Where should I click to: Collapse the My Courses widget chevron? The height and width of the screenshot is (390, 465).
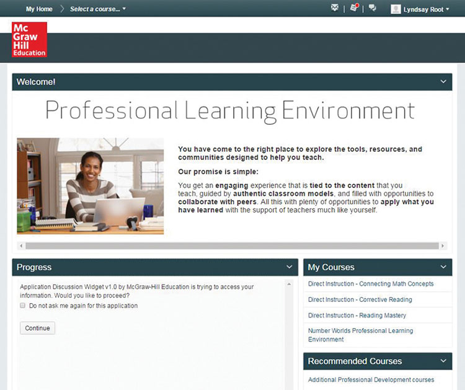click(x=443, y=267)
